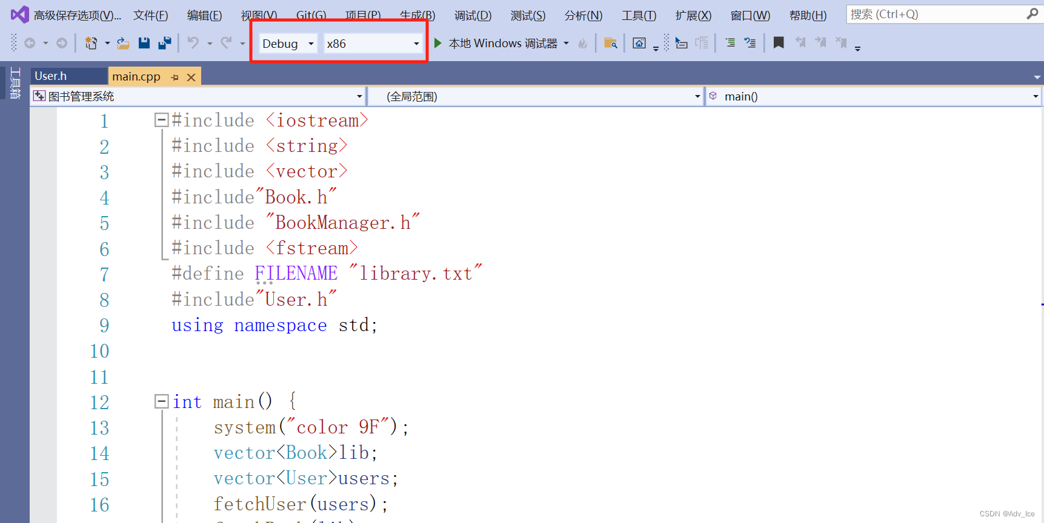Expand the Navigate Backward history dropdown
Viewport: 1044px width, 523px height.
(45, 43)
